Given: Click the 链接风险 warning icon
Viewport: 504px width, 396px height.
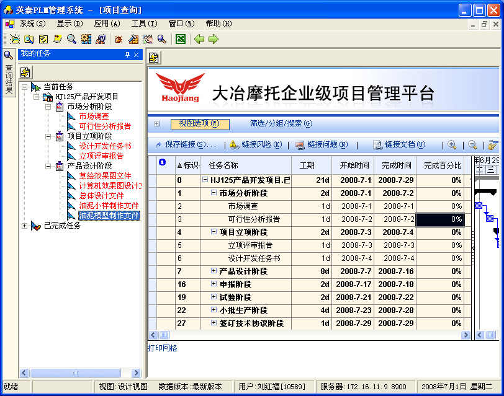Looking at the screenshot, I should [x=235, y=145].
